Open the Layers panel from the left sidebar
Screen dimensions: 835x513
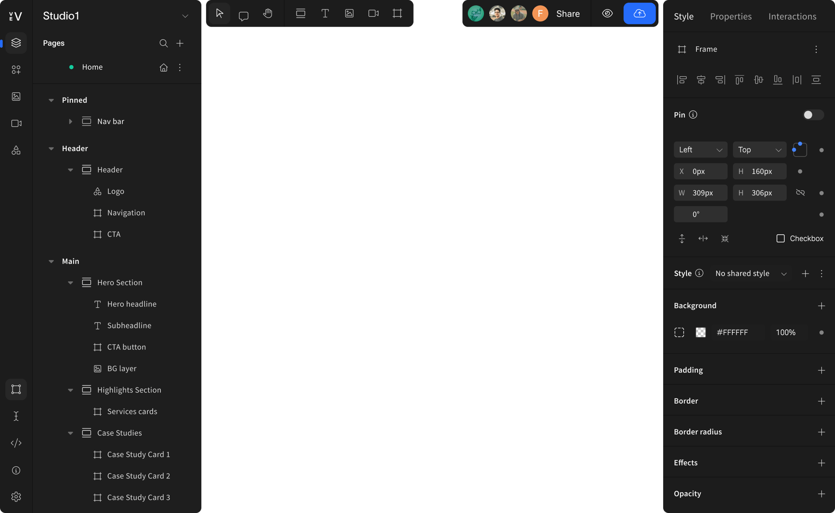click(x=16, y=43)
